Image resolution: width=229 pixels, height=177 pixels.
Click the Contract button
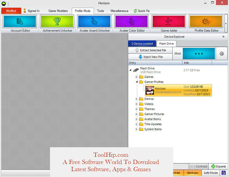tap(199, 166)
